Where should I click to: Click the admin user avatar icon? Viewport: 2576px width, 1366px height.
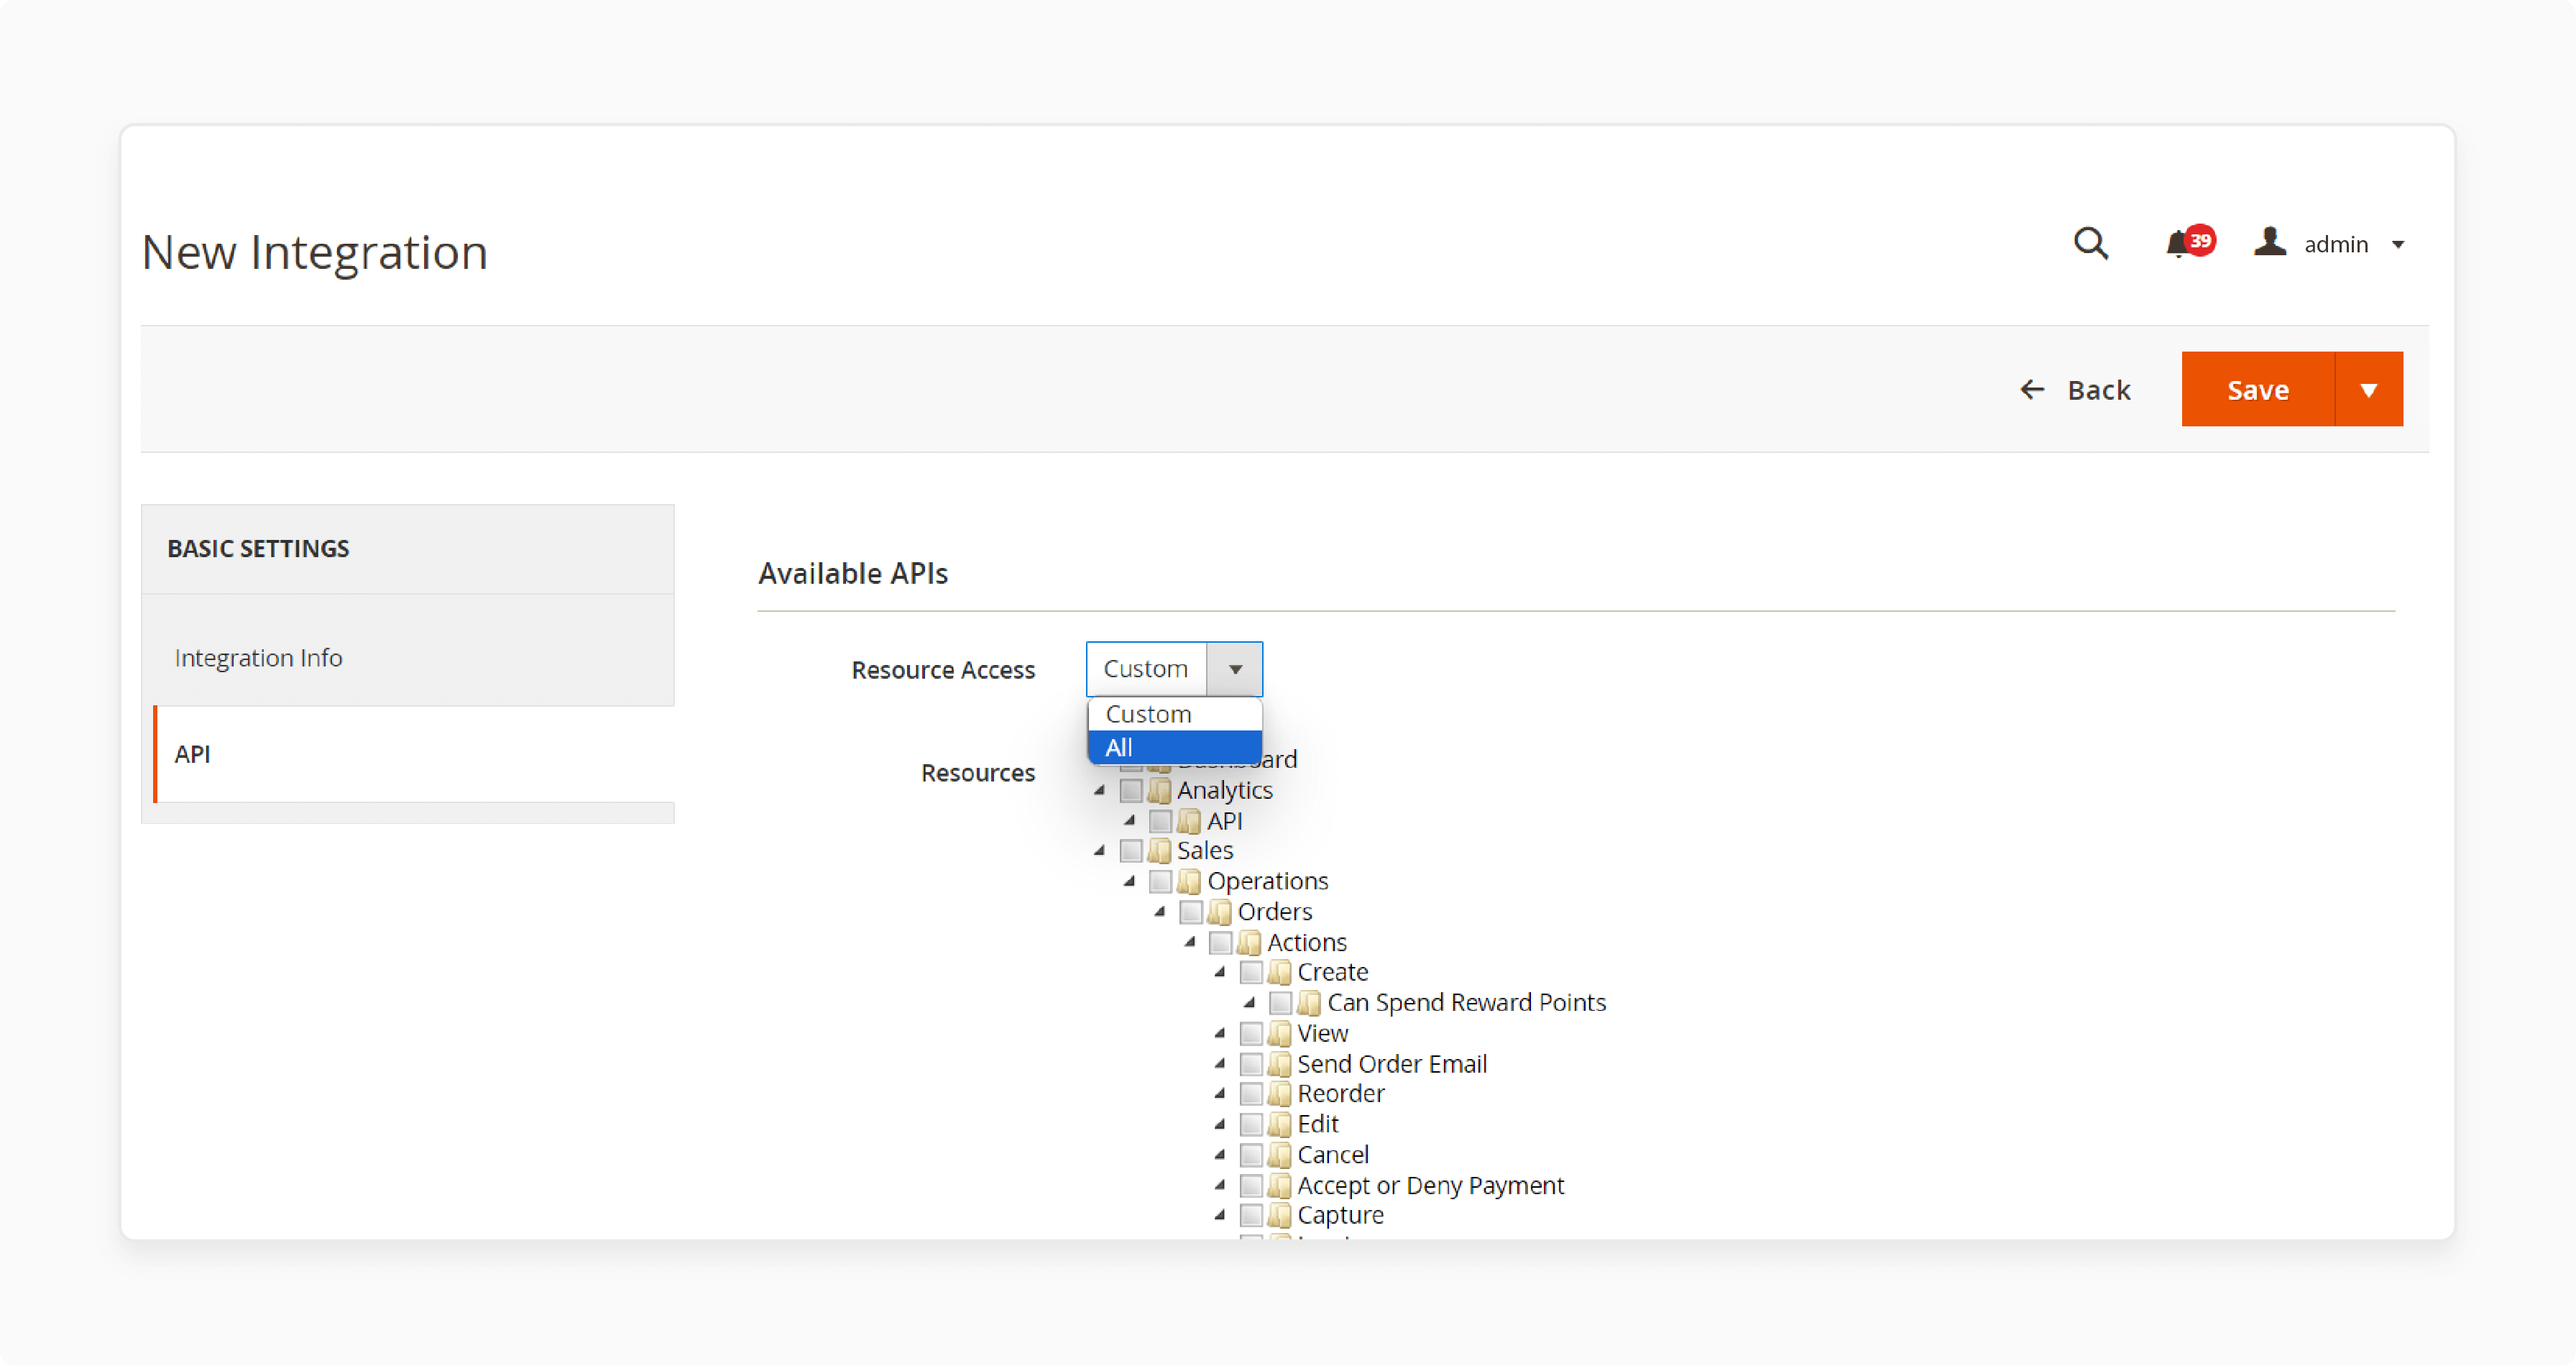point(2270,242)
